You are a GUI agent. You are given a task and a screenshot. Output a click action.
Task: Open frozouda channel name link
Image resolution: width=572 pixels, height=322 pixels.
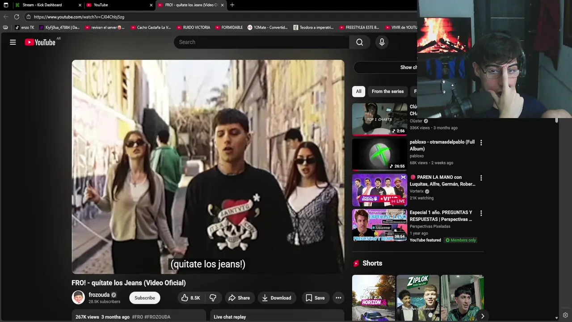[99, 295]
